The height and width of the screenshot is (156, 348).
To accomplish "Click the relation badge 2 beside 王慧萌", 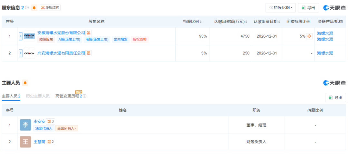I will click(x=50, y=142).
